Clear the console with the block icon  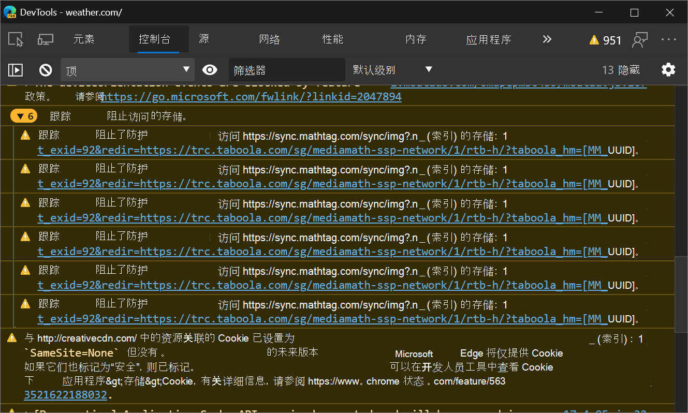46,70
